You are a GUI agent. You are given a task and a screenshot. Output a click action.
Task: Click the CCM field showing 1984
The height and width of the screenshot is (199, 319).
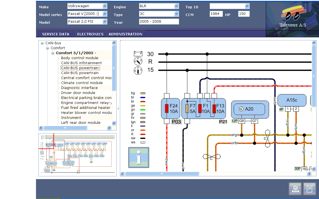click(x=216, y=14)
